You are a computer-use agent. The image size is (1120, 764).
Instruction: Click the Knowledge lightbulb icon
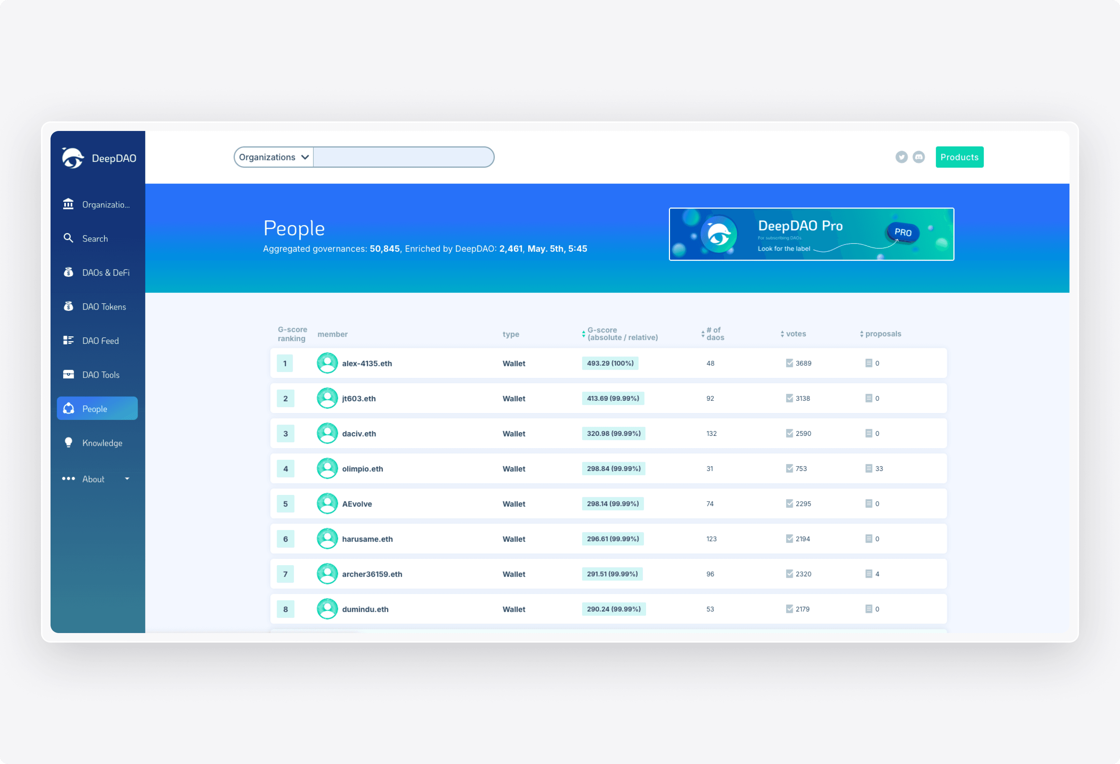coord(68,442)
